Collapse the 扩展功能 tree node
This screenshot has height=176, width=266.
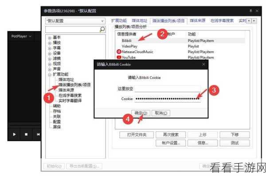(50, 75)
